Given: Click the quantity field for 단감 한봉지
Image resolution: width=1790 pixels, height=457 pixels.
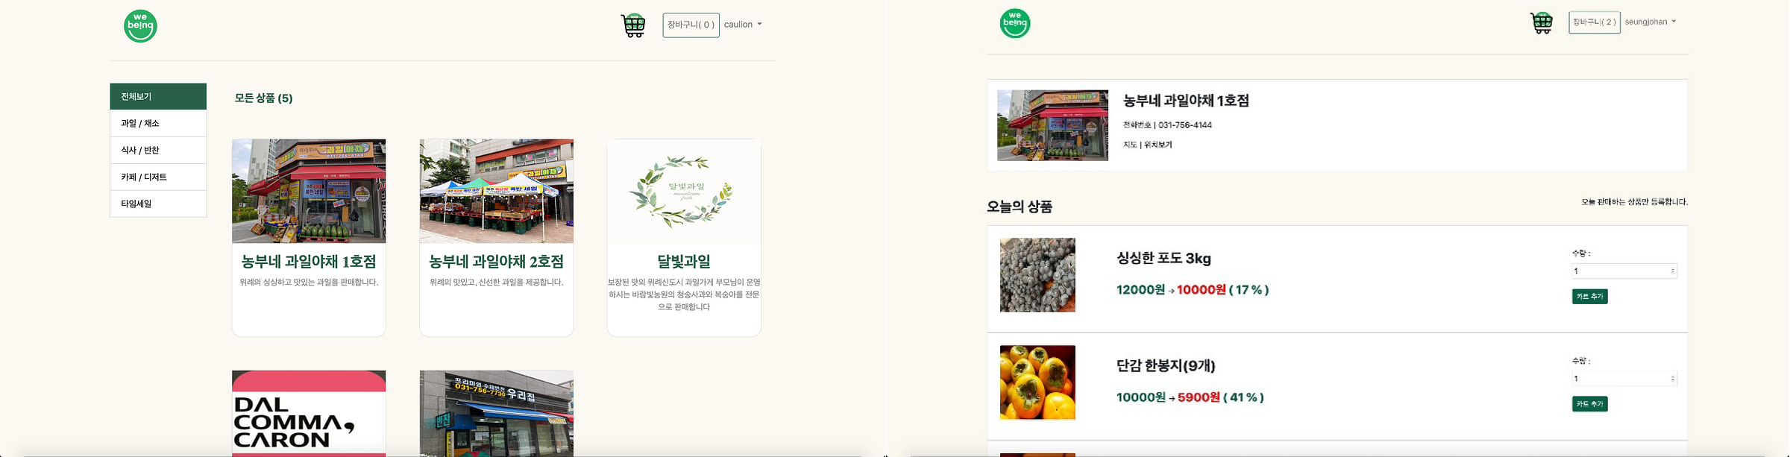Looking at the screenshot, I should point(1624,379).
